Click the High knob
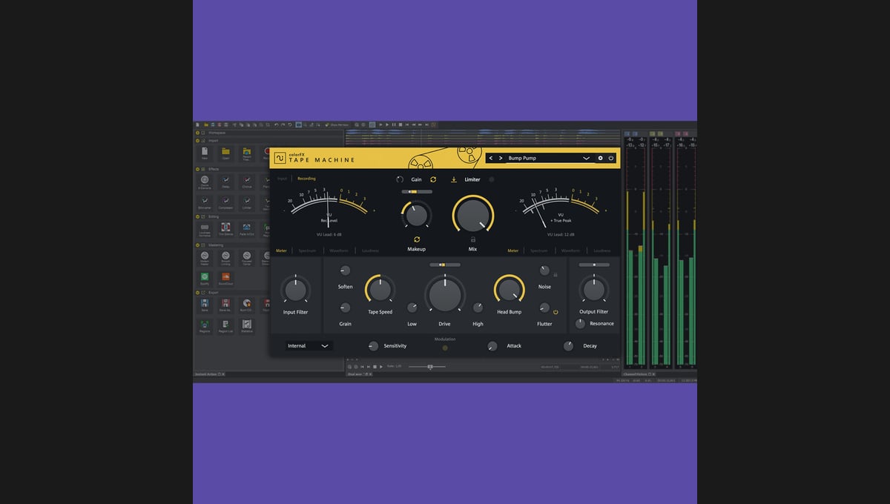This screenshot has height=504, width=890. [x=478, y=308]
